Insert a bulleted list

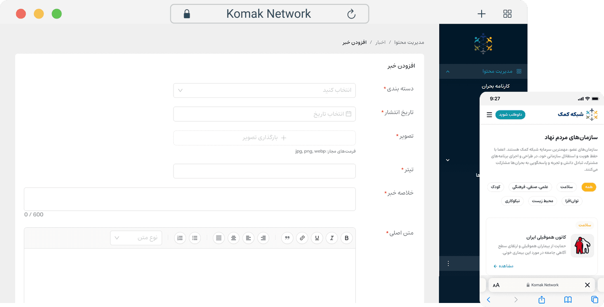coord(195,238)
